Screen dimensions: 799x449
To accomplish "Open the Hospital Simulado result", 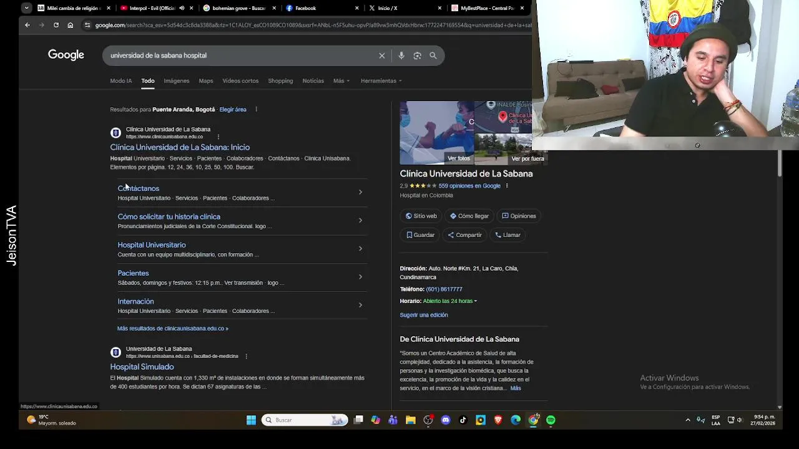I will (x=142, y=367).
